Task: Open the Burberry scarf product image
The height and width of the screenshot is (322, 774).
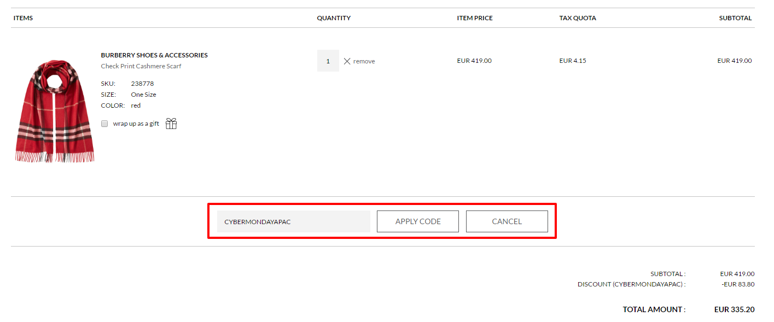Action: [x=55, y=112]
